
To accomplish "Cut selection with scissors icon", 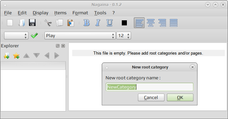I will [x=48, y=23].
